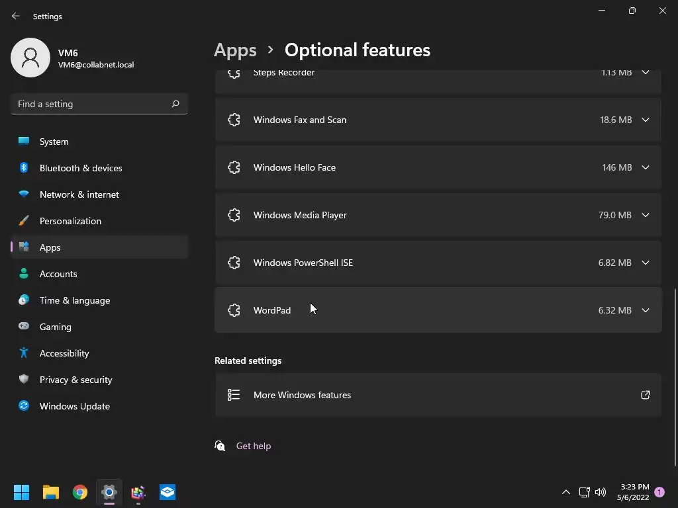This screenshot has width=678, height=508.
Task: Click the volume icon in system tray
Action: click(601, 492)
